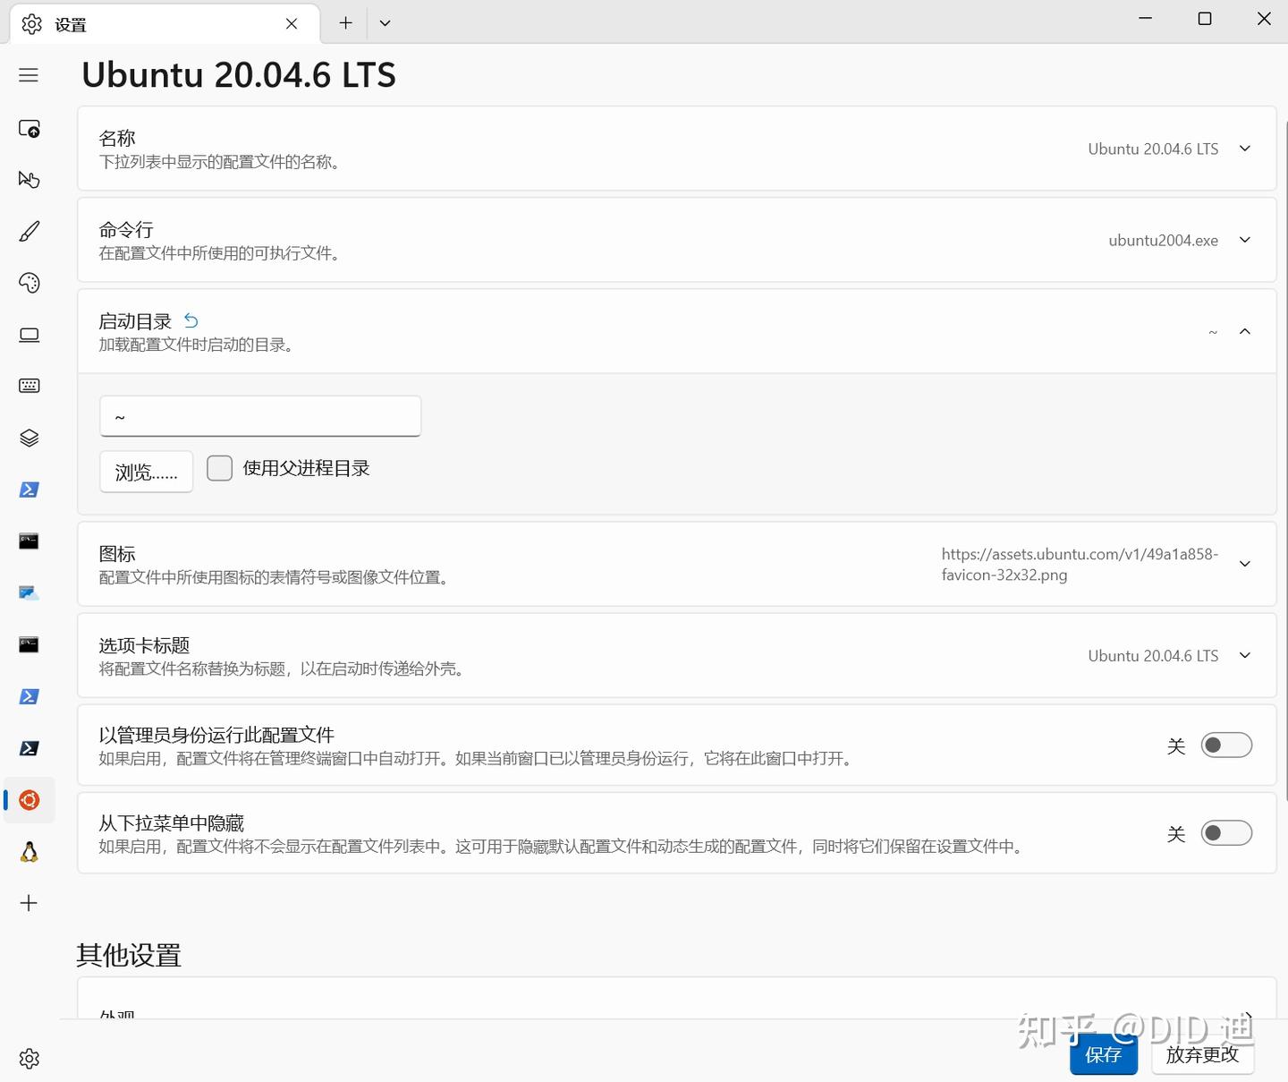
Task: Open the Startup settings icon
Action: (x=29, y=128)
